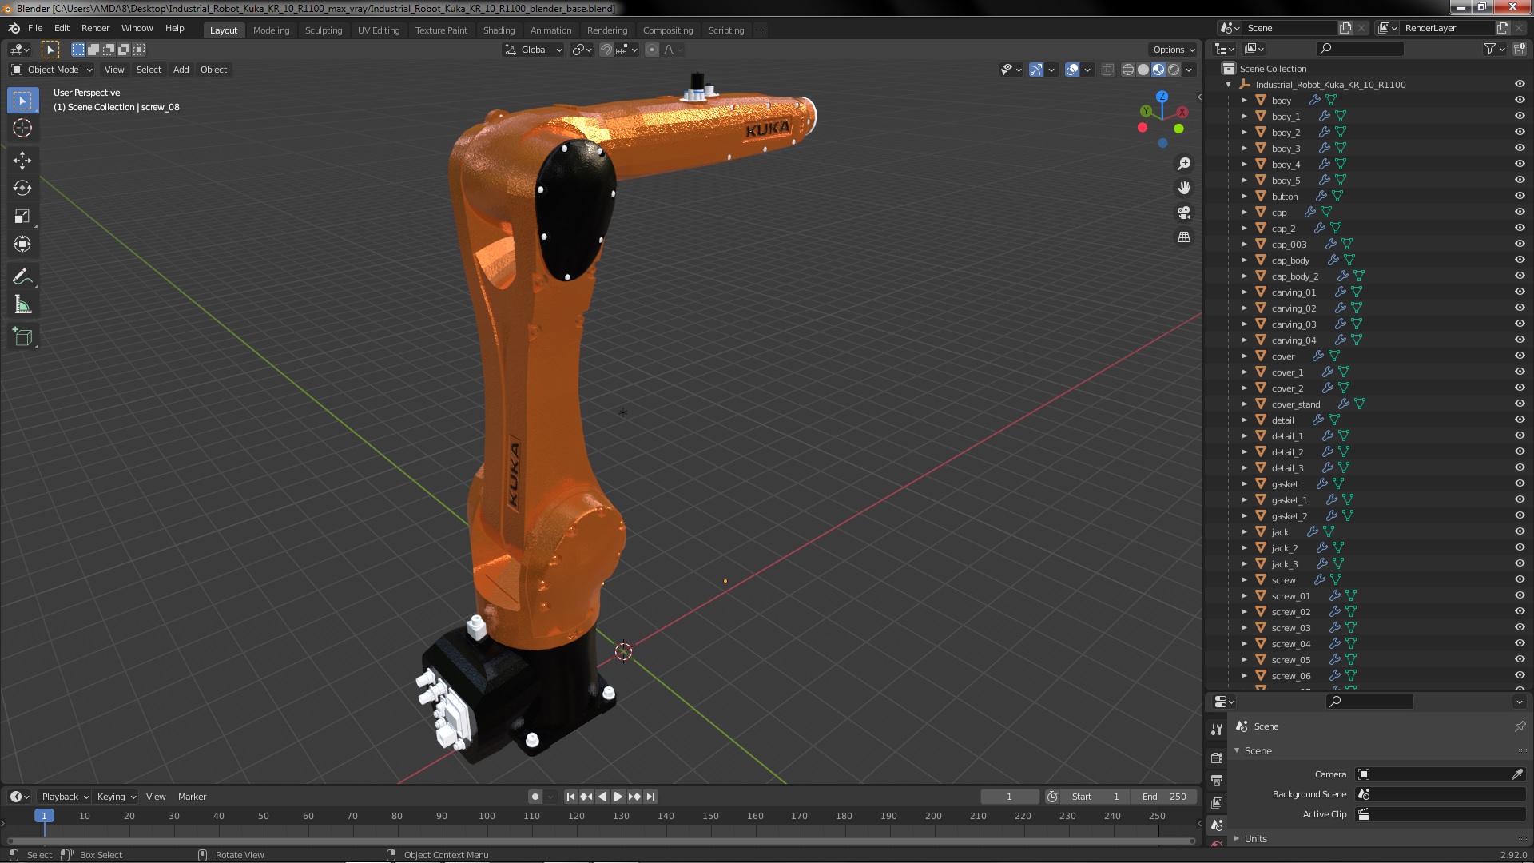Play the animation in reverse
This screenshot has width=1534, height=863.
(602, 797)
